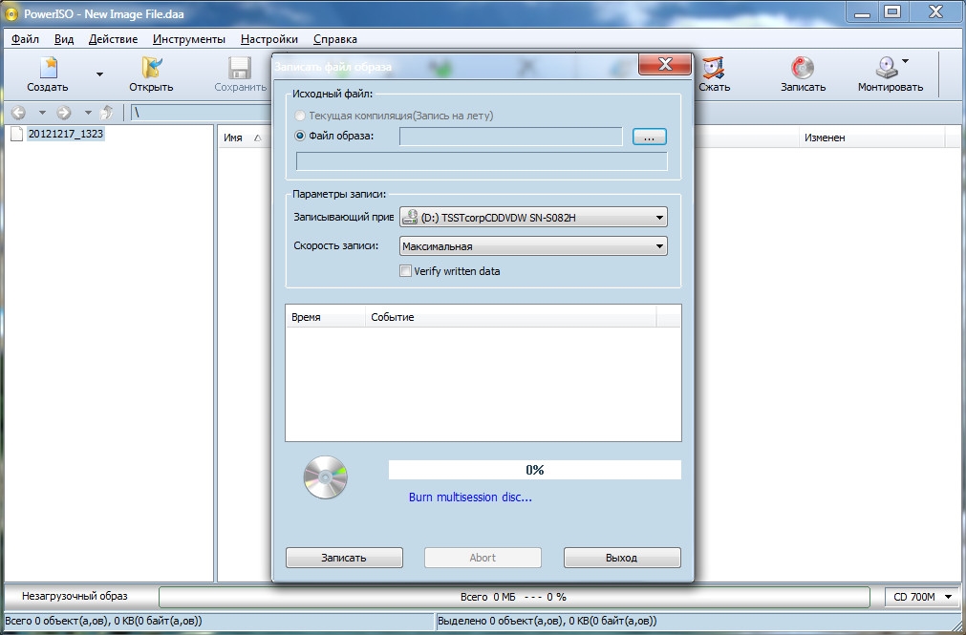Open the forward history dropdown arrow
Viewport: 966px width, 635px height.
[88, 112]
